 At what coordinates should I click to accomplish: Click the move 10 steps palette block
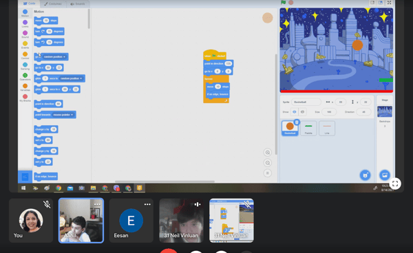click(x=46, y=21)
